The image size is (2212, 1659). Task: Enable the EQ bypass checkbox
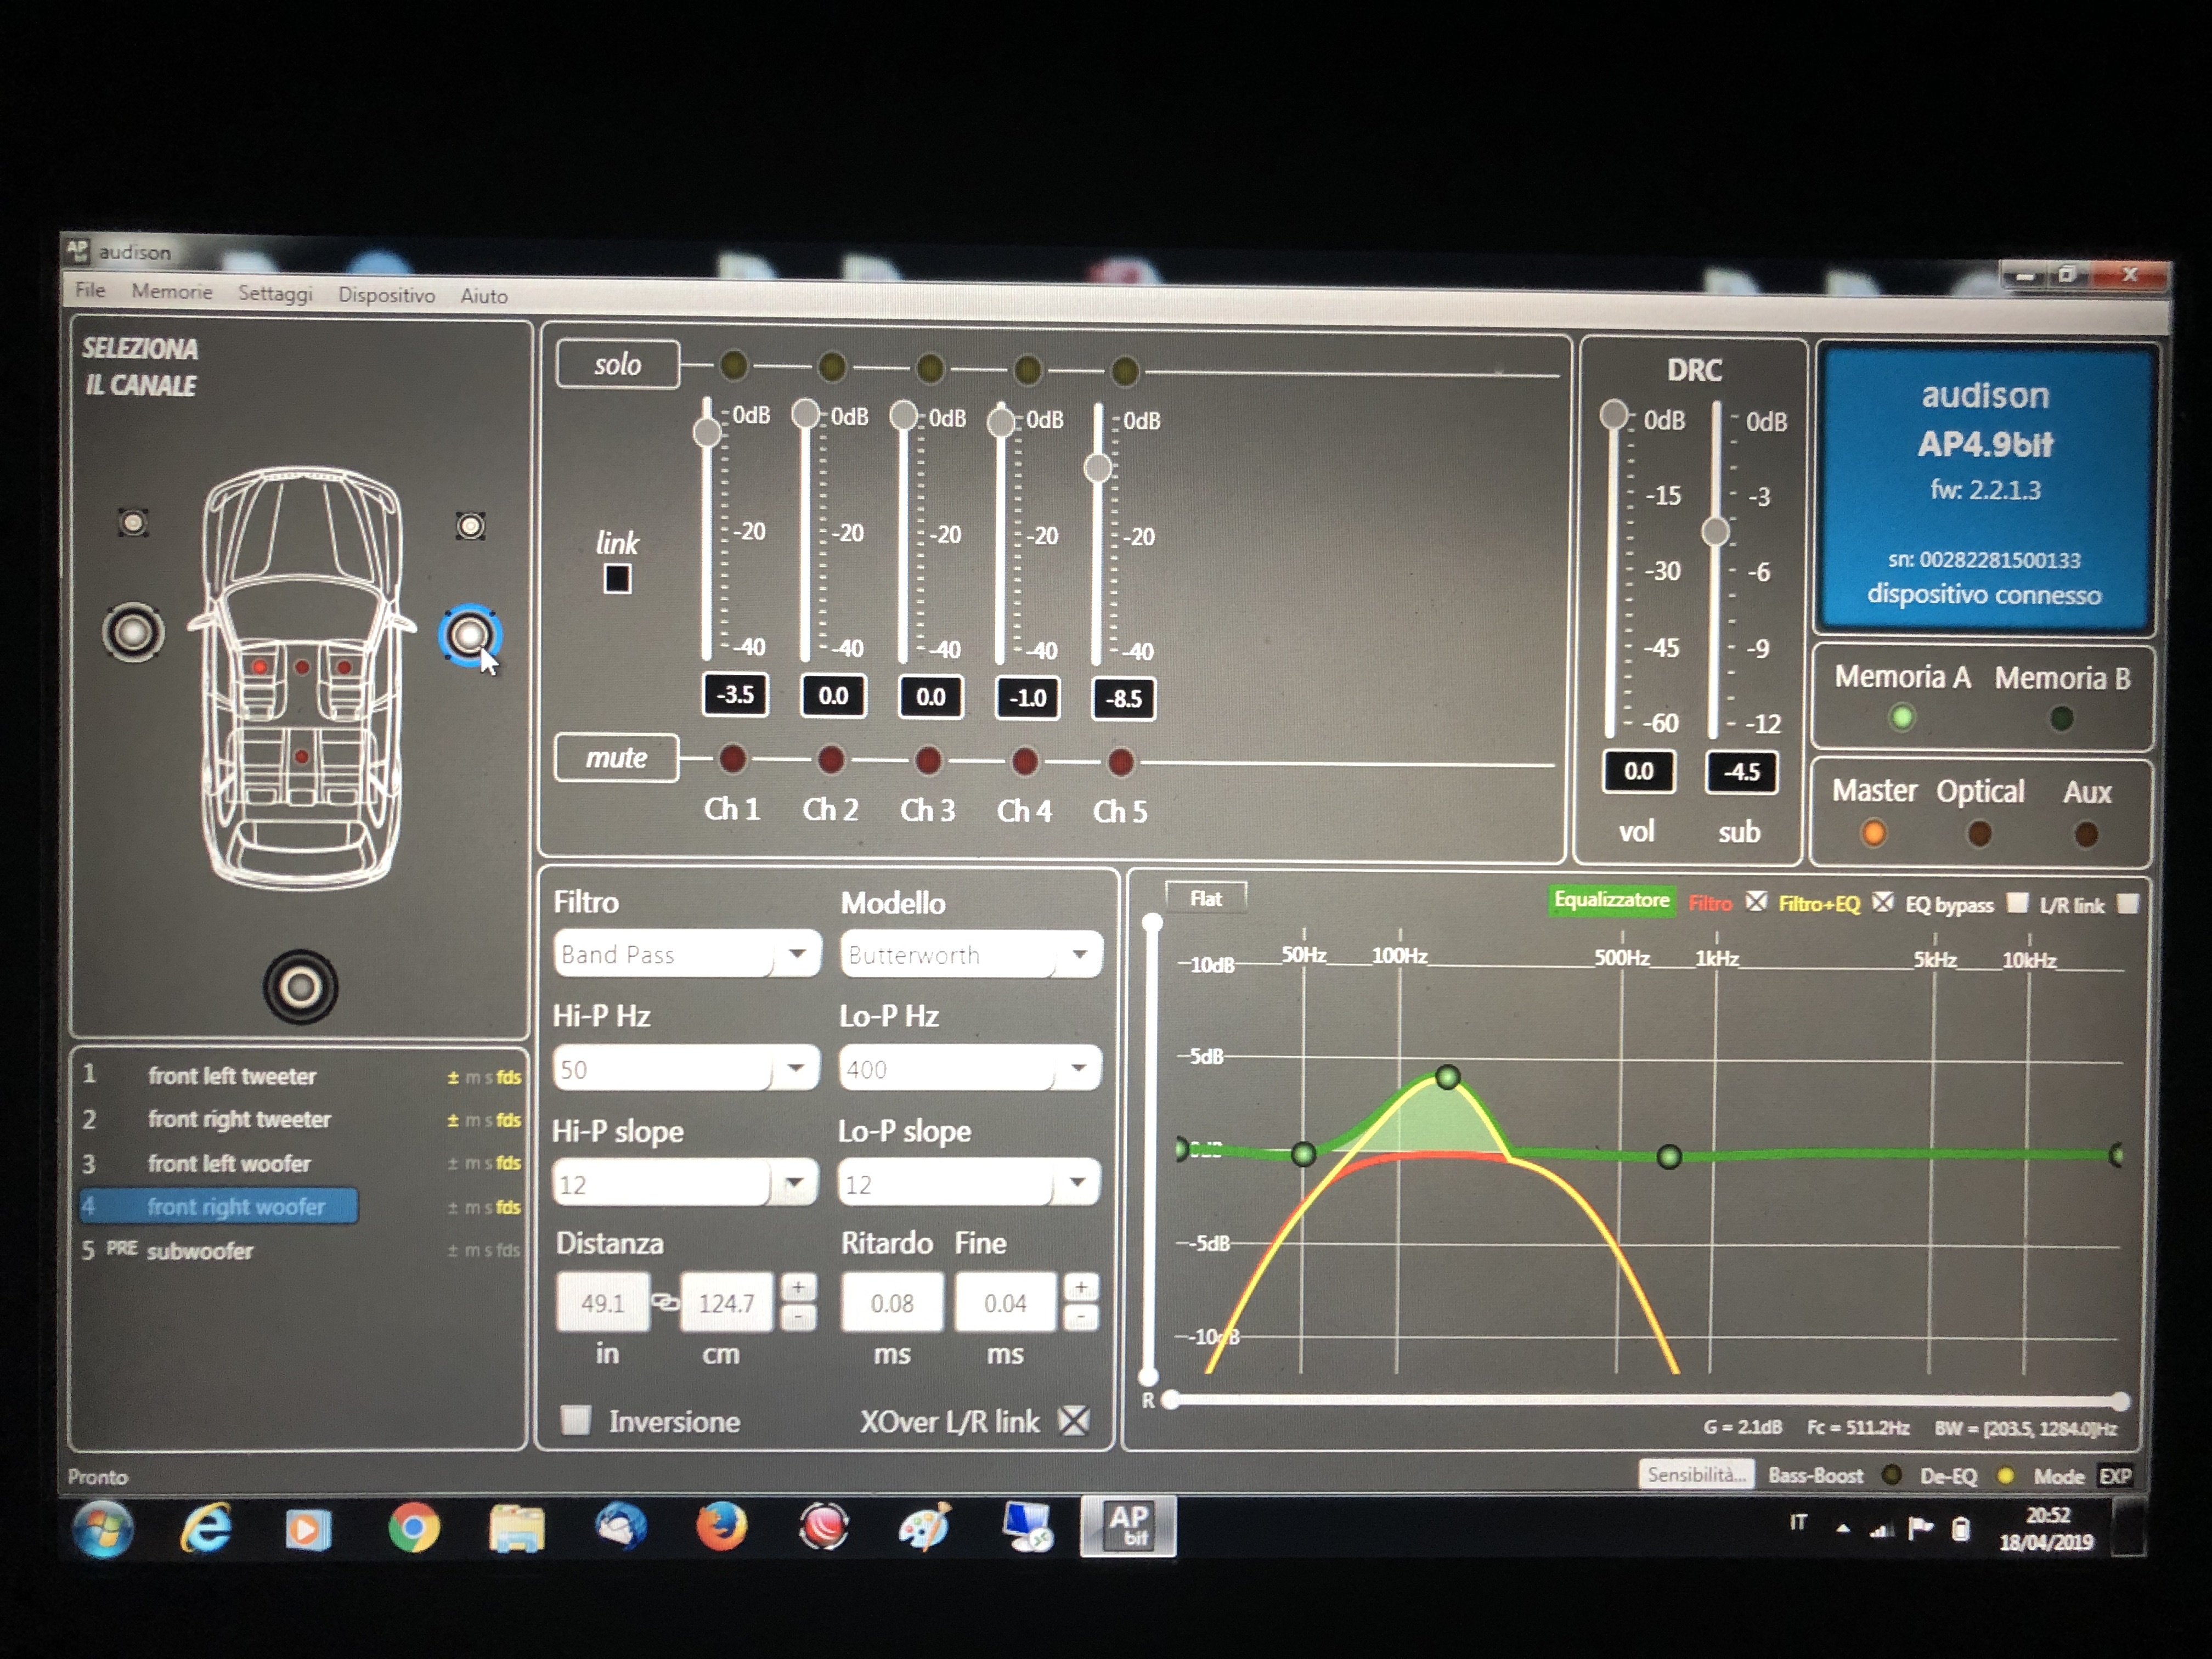click(2017, 903)
